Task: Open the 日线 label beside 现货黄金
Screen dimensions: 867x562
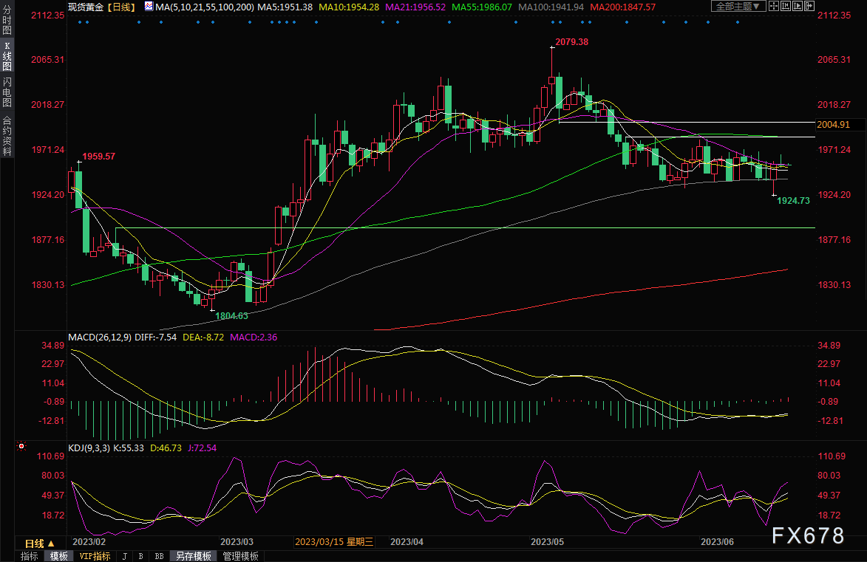Action: 120,7
